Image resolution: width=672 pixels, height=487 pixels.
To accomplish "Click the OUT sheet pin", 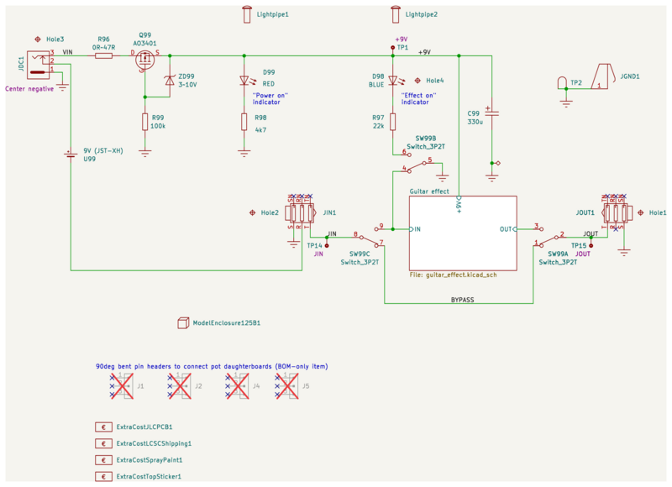I will click(x=508, y=229).
